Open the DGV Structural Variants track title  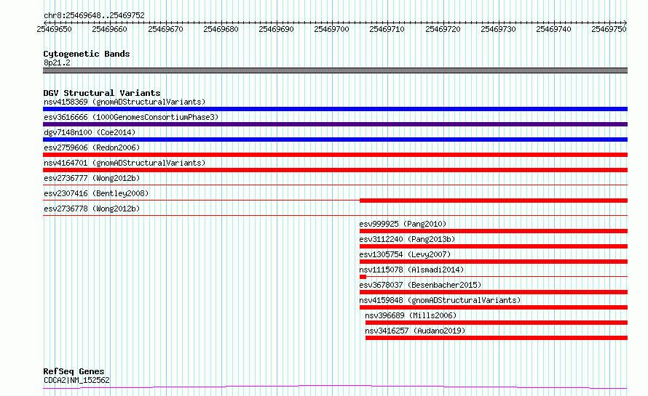coord(102,93)
